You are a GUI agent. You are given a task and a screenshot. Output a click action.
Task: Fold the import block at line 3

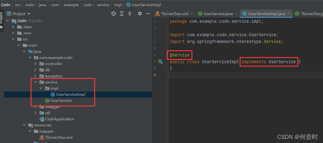[168, 35]
